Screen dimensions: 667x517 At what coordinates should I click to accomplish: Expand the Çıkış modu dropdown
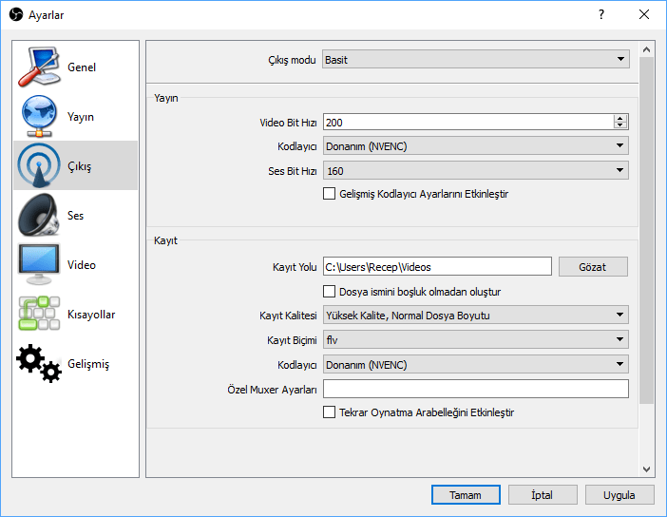[475, 60]
